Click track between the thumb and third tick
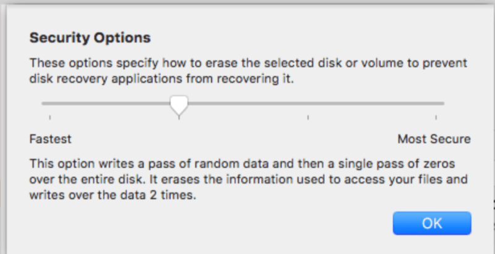 [x=244, y=104]
